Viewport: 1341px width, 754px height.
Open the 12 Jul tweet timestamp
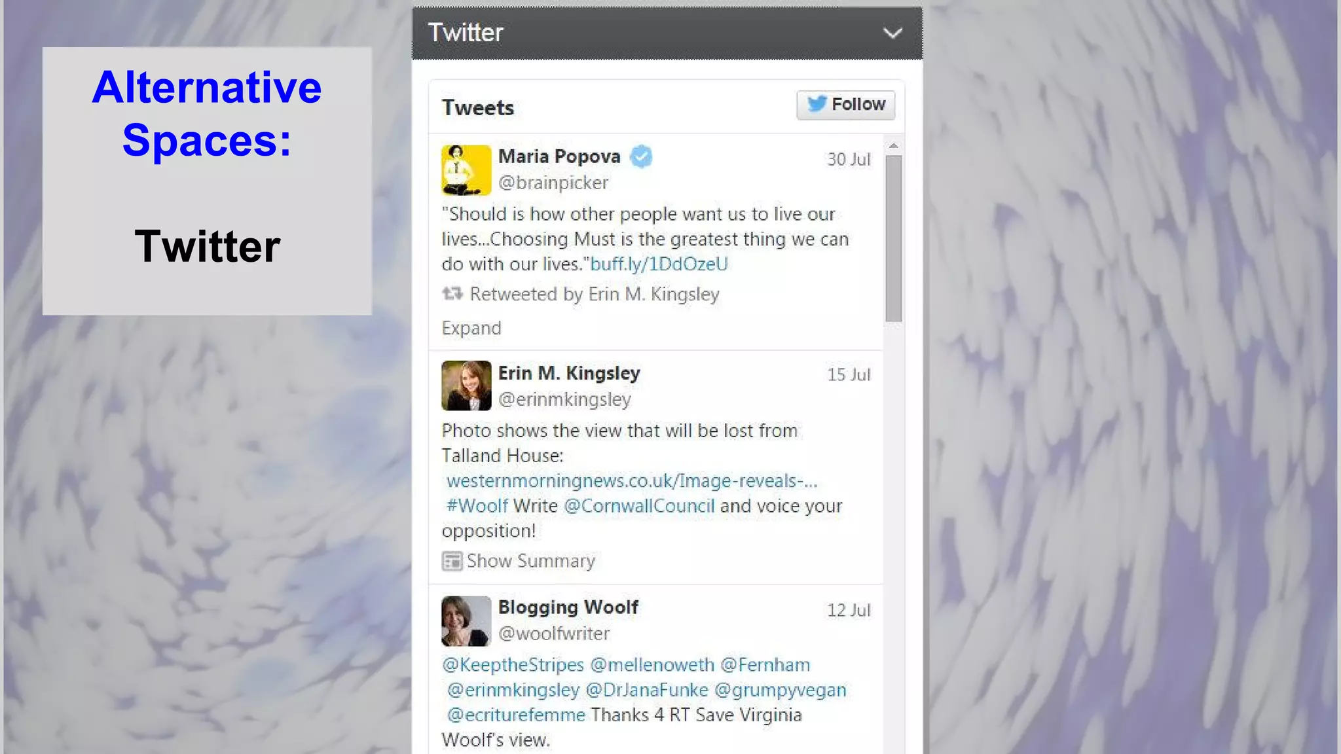[849, 610]
